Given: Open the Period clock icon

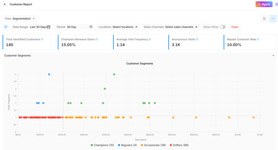Looking at the screenshot, I should point(91,27).
